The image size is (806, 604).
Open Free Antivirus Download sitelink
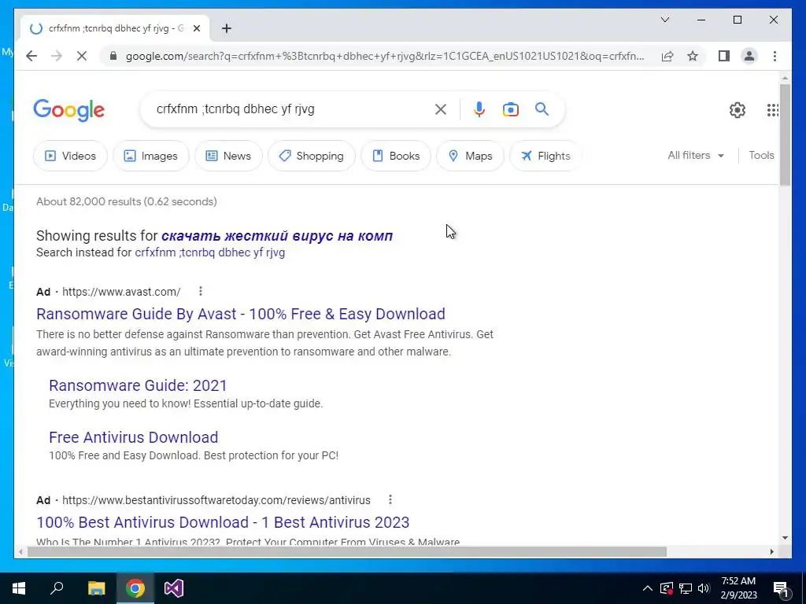tap(133, 437)
